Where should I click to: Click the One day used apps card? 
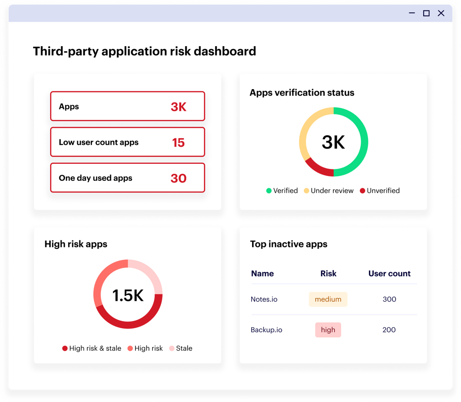127,178
